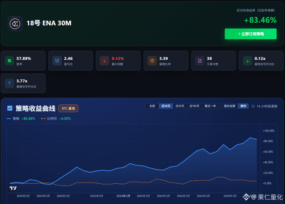
Task: Click the trade count document icon
Action: 200,61
